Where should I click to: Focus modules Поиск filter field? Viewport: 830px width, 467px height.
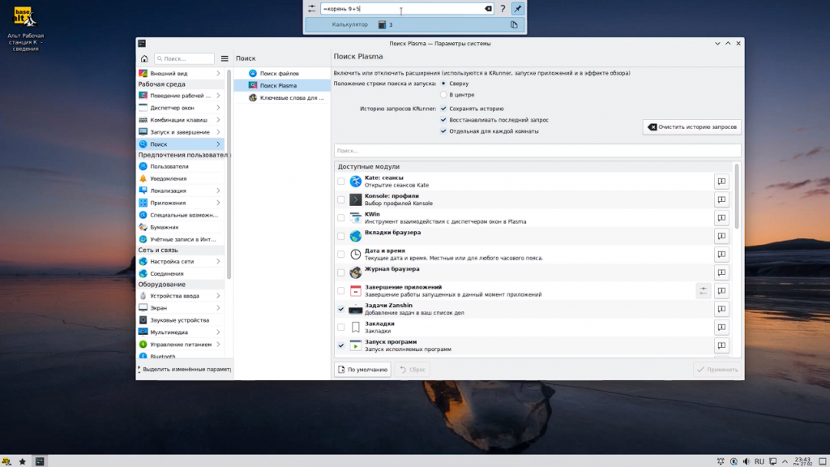537,150
